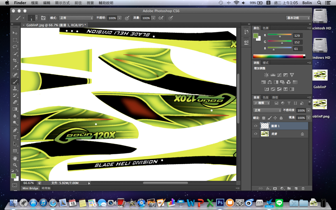
Task: Filter layers by type layers
Action: 289,103
